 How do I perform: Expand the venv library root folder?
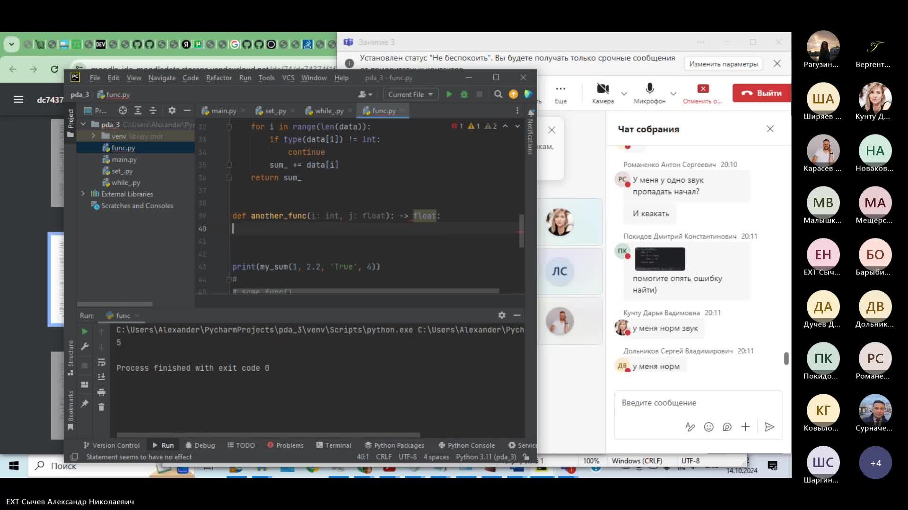93,136
